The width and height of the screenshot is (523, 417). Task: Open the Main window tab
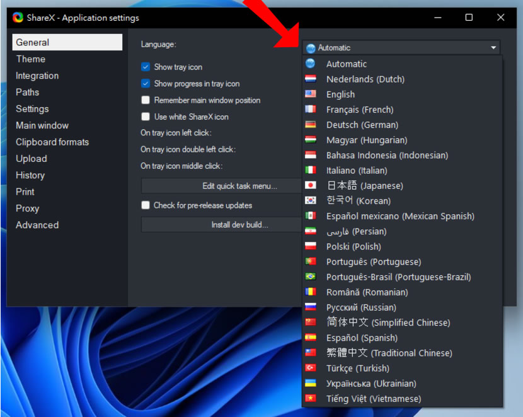[x=67, y=125]
